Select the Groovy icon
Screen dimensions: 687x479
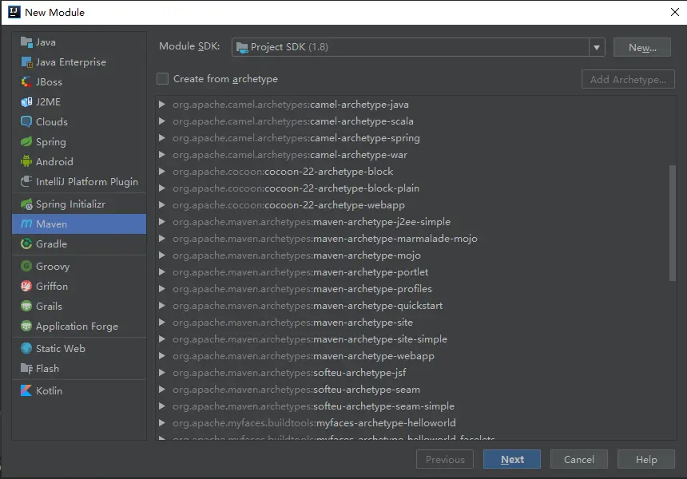26,267
